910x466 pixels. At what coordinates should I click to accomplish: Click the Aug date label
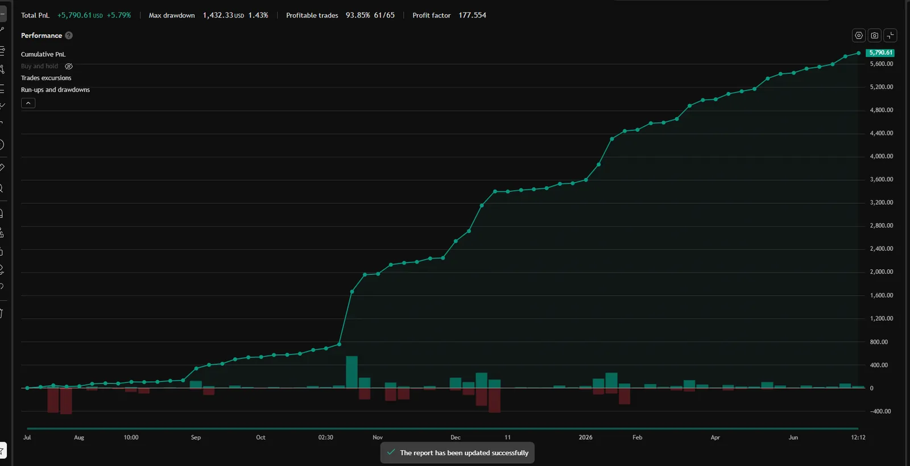[x=79, y=438]
